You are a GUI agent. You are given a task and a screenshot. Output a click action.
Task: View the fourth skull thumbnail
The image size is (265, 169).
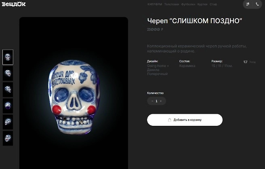pos(8,106)
